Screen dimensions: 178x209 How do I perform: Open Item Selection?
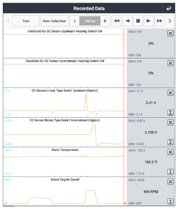54,21
